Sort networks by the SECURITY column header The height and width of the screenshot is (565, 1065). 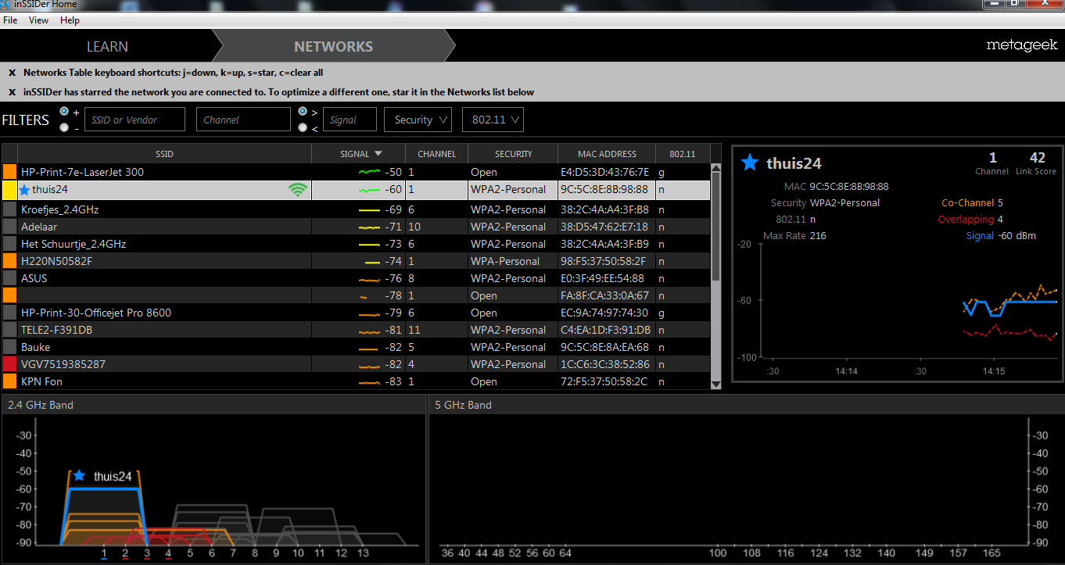(x=513, y=154)
